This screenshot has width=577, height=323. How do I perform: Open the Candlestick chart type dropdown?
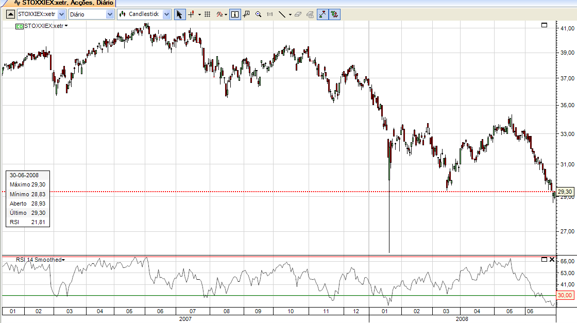click(x=167, y=14)
